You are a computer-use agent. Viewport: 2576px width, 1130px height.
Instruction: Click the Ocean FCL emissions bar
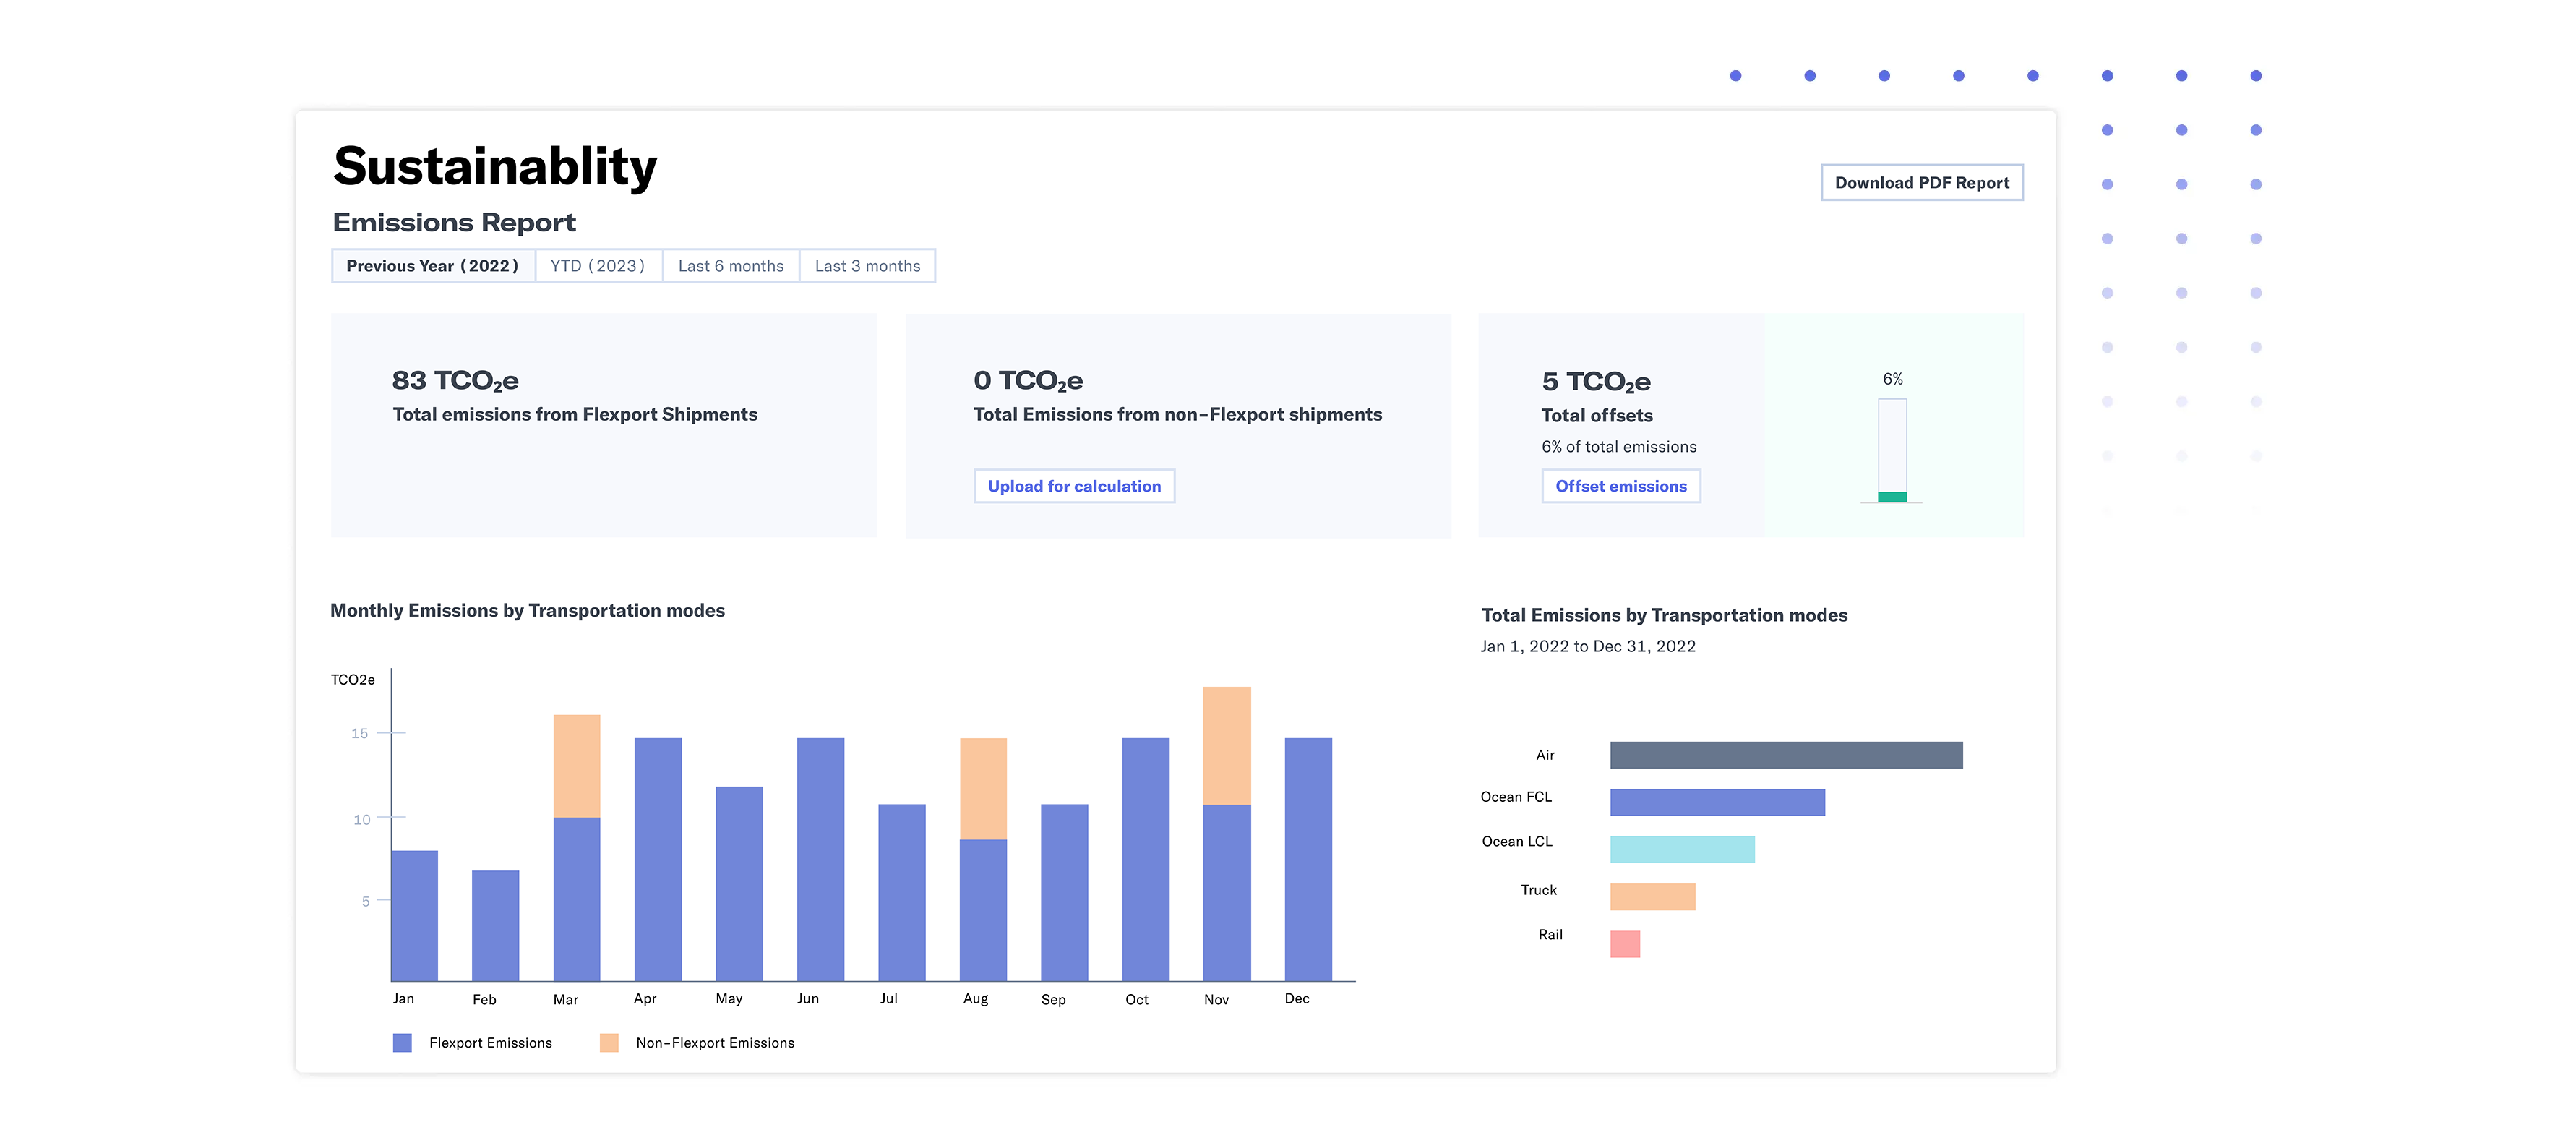point(1717,801)
